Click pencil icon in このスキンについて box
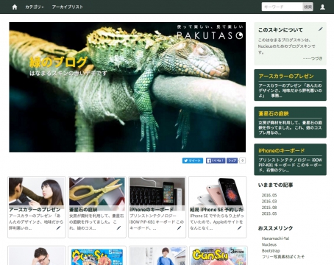 coord(321,29)
